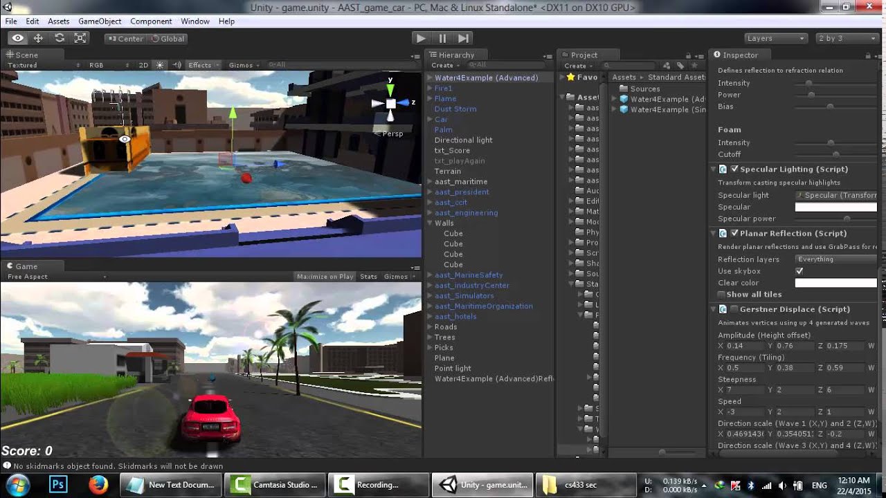Collapse the Gerstner Displace component
Image resolution: width=886 pixels, height=498 pixels.
pyautogui.click(x=714, y=309)
